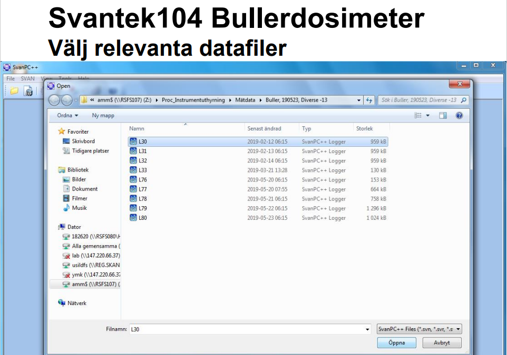The height and width of the screenshot is (355, 507).
Task: Go to Skrivbord in the sidebar
Action: coord(83,141)
